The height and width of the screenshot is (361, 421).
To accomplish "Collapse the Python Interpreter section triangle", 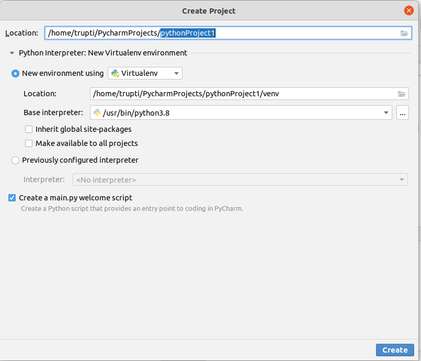I will (x=12, y=53).
